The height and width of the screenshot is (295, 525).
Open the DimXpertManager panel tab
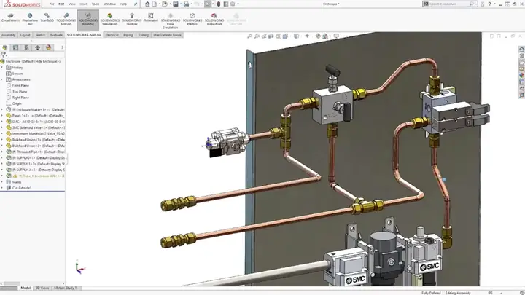pos(37,47)
